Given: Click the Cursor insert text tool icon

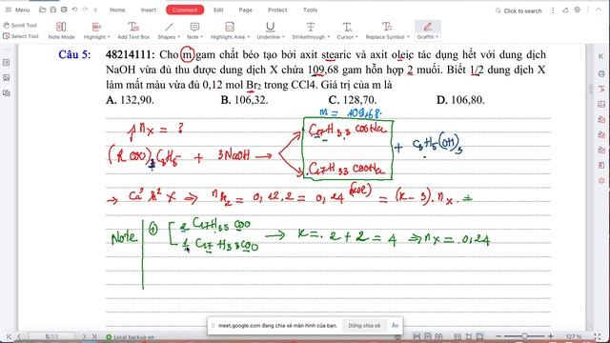Looking at the screenshot, I should point(347,27).
